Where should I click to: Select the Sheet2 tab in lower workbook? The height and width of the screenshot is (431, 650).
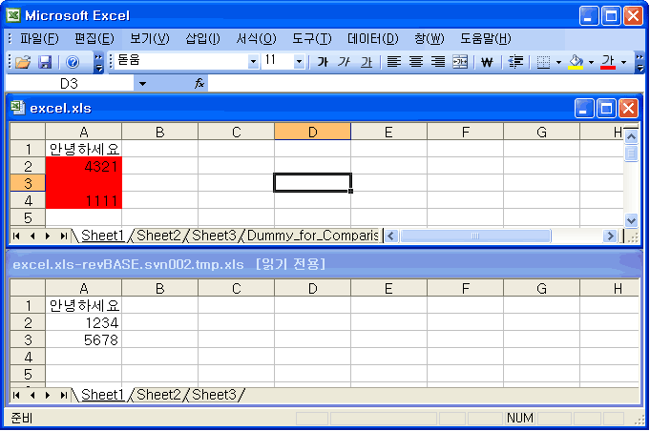tap(158, 394)
